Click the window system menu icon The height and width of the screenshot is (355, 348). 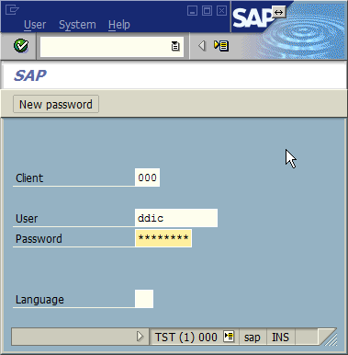[12, 10]
